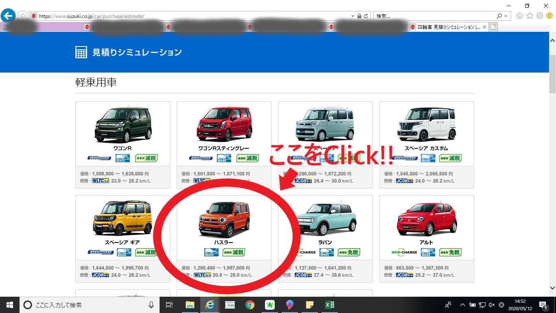Screen dimensions: 556x313
Task: Click the brake support badge under スペーシア ギア
Action: coord(124,252)
